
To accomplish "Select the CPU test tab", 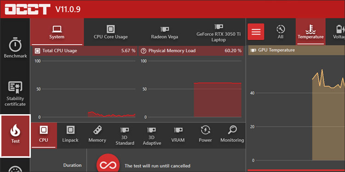I will pyautogui.click(x=44, y=135).
